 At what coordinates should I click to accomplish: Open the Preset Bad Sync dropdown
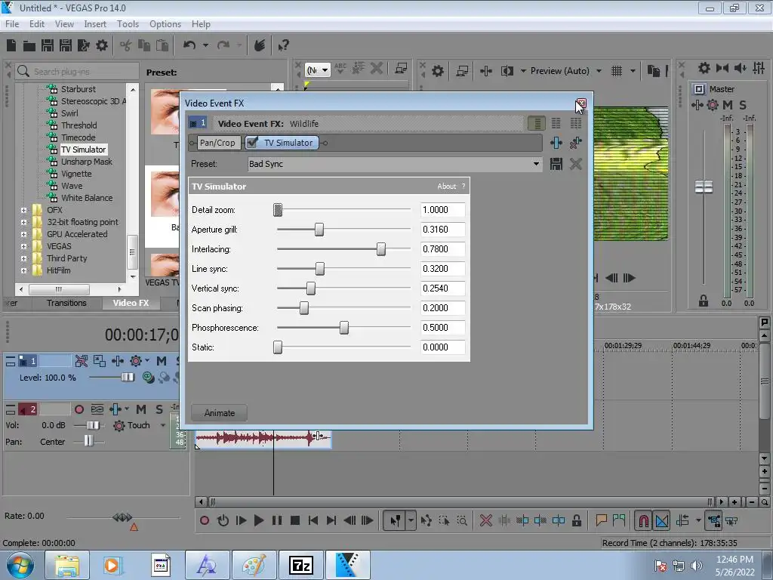click(x=536, y=164)
